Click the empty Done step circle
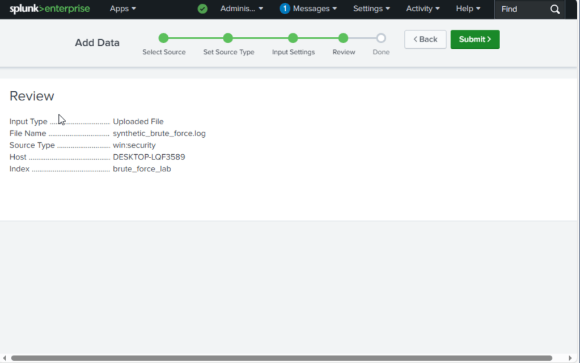Image resolution: width=580 pixels, height=363 pixels. point(381,38)
